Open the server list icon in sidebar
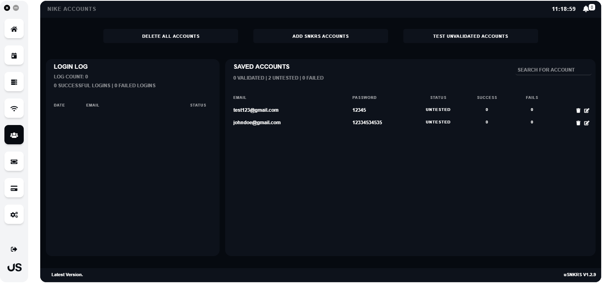Screen dimensions: 602x283 point(14,82)
